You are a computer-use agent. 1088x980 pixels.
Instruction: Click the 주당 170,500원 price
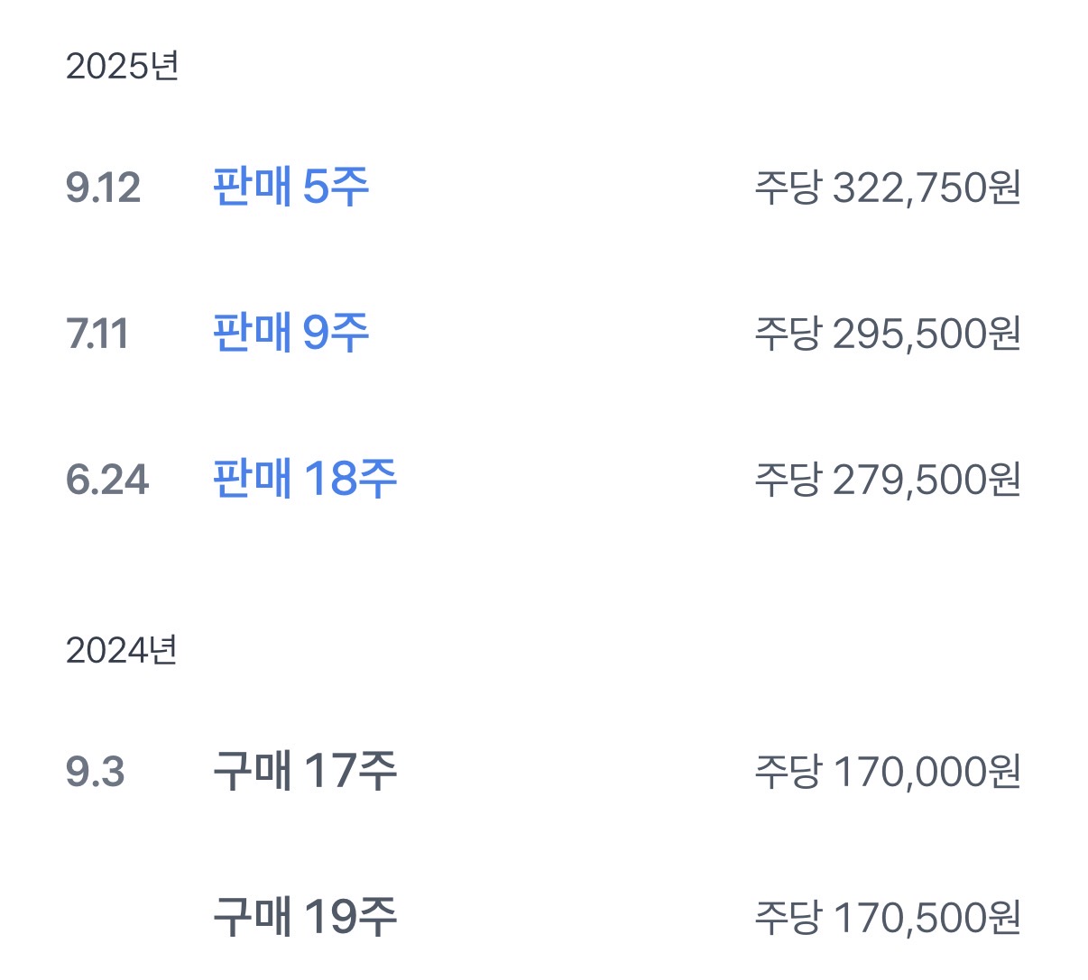pos(887,917)
